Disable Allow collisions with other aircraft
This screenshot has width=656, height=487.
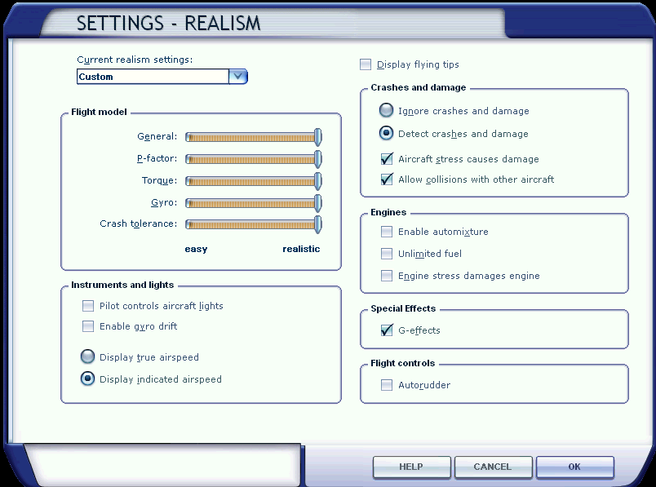coord(387,179)
